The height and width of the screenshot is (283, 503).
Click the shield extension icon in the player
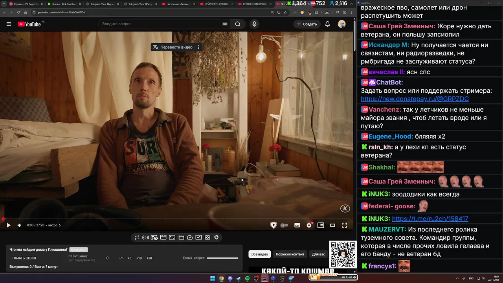[274, 225]
